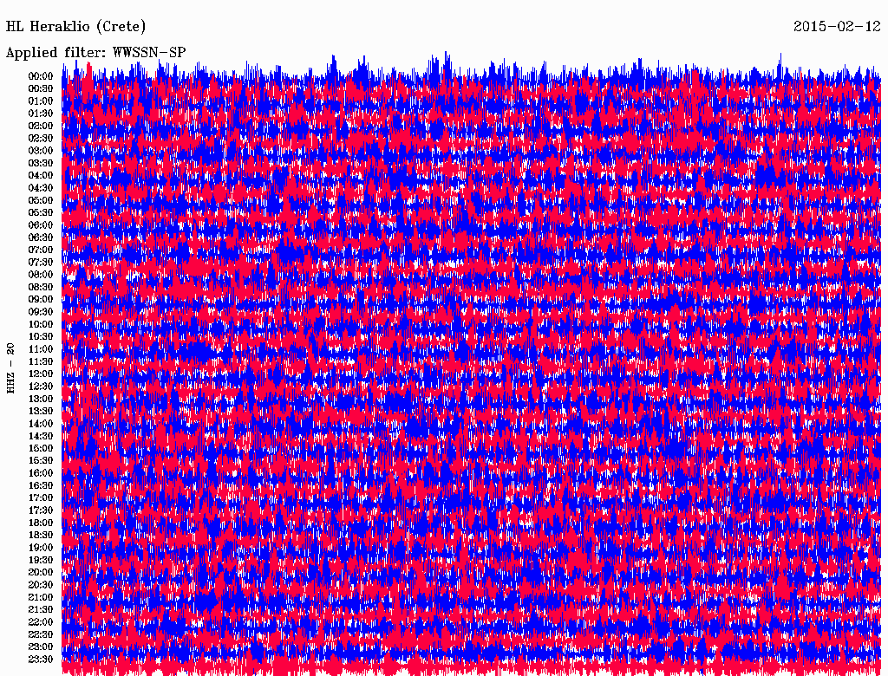The height and width of the screenshot is (676, 888).
Task: Select the 15:30 time row label
Action: [41, 461]
